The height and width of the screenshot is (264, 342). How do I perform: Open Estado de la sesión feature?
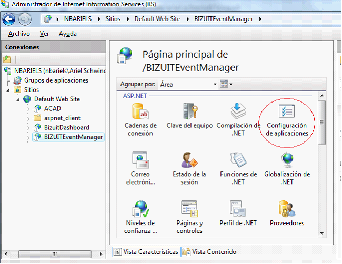(189, 168)
